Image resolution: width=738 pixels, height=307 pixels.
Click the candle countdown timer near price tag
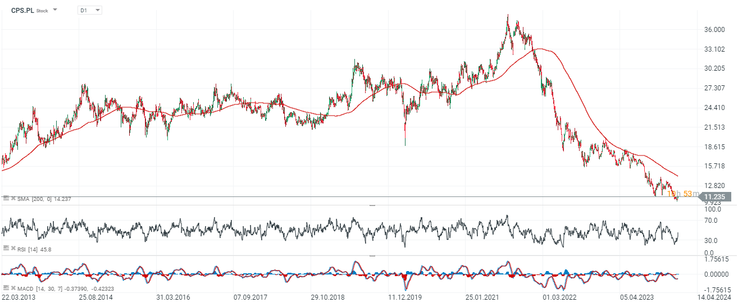tap(682, 194)
